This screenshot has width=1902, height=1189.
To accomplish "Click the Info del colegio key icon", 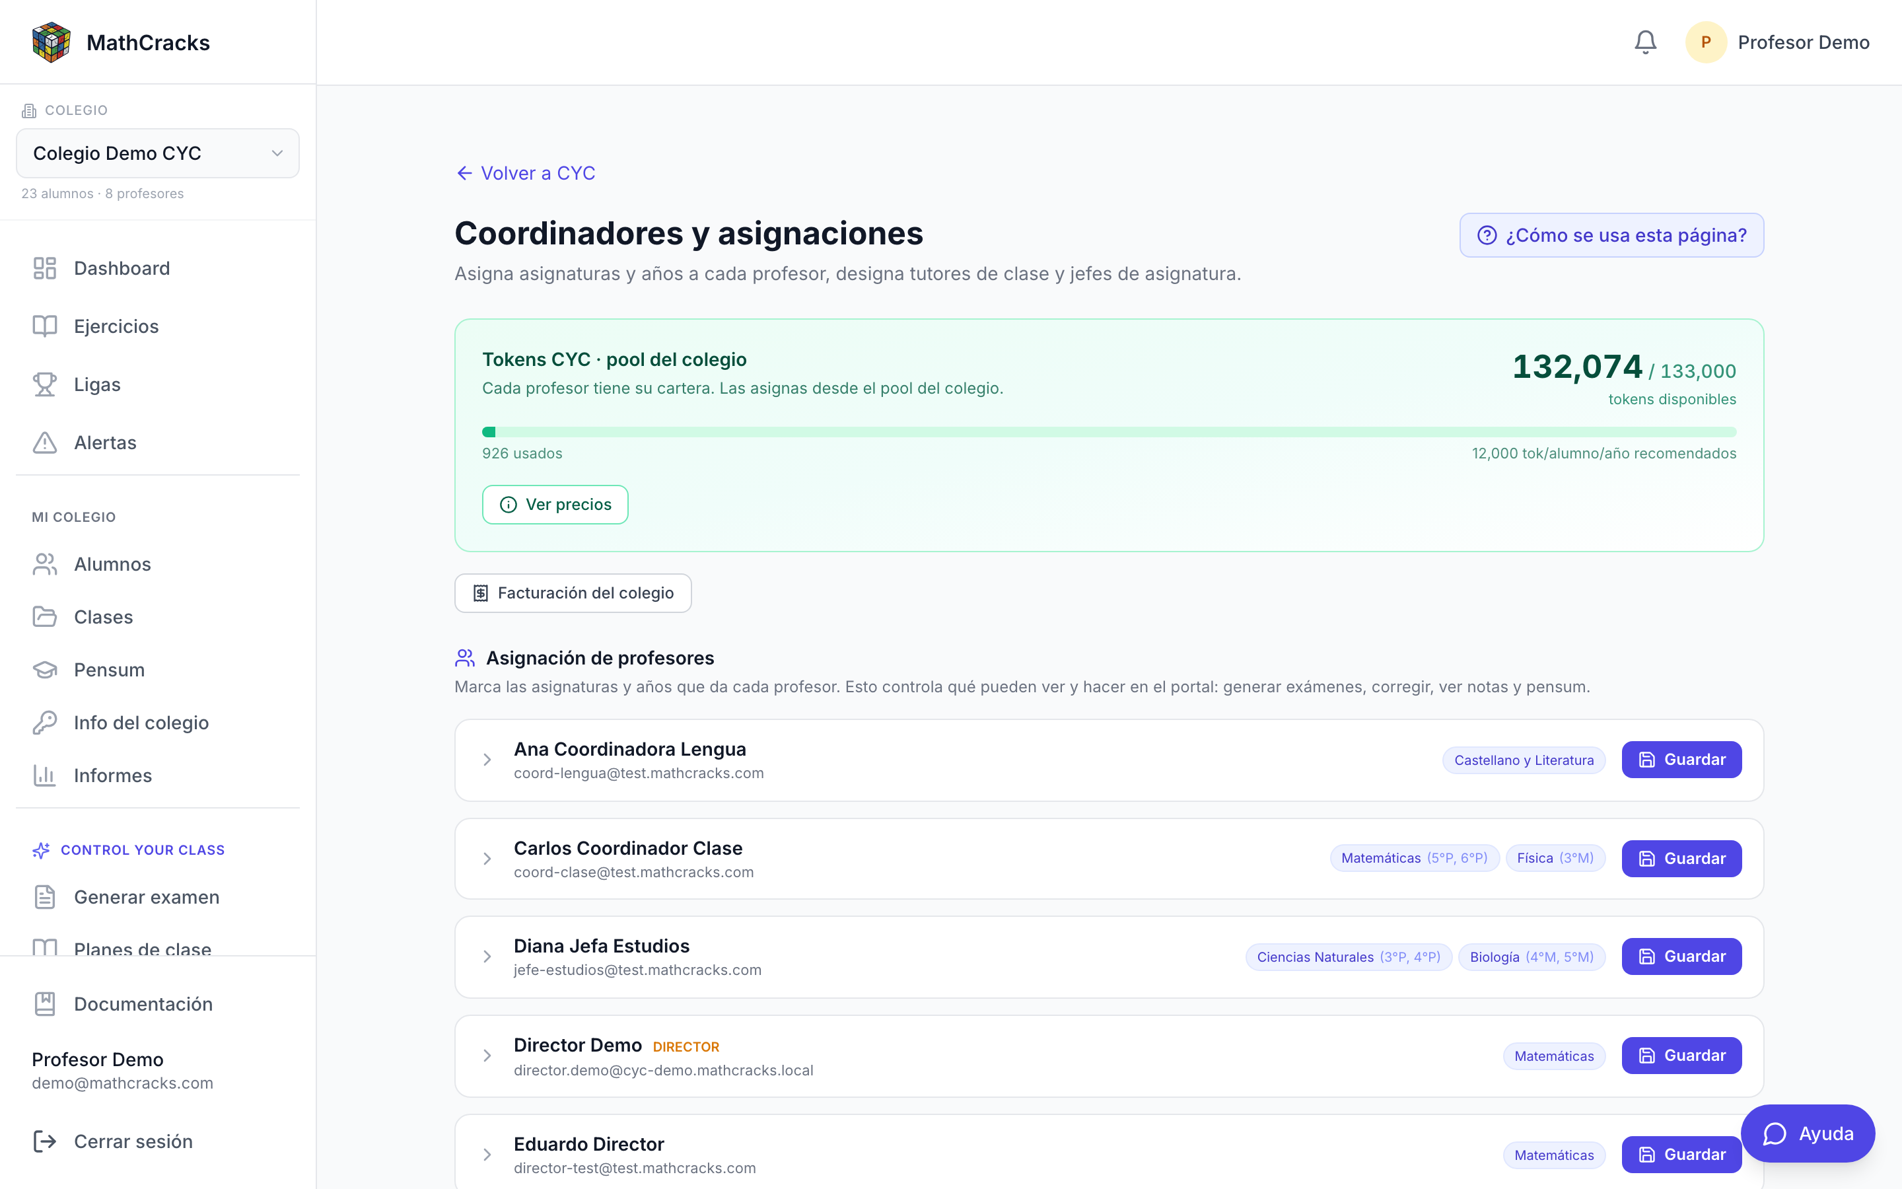I will 45,722.
